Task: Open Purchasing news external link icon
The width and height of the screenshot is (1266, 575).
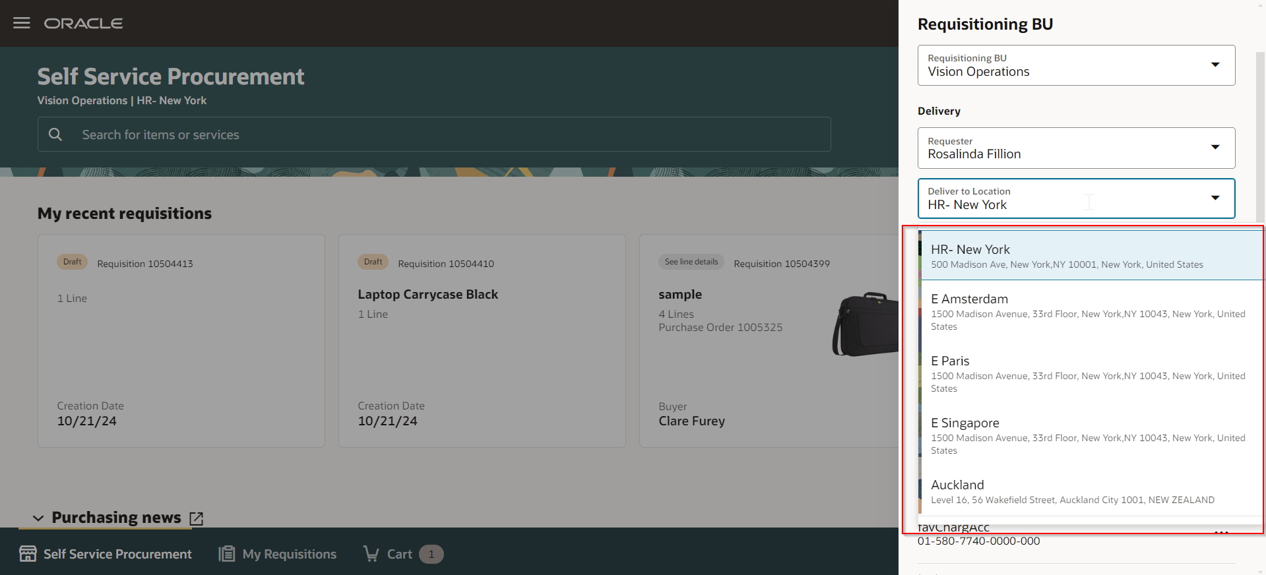Action: (196, 518)
